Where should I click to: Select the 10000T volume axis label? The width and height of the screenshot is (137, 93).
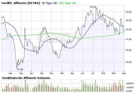click(x=130, y=87)
